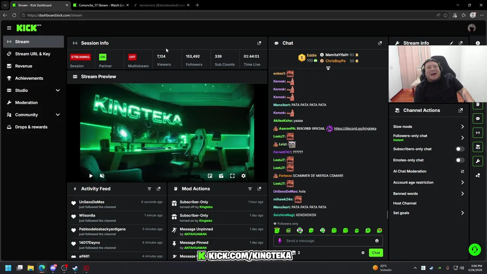Click in the Send a message field
487x274 pixels.
tap(328, 241)
